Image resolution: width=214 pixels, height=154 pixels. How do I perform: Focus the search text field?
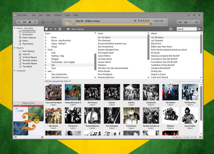[x=187, y=29]
